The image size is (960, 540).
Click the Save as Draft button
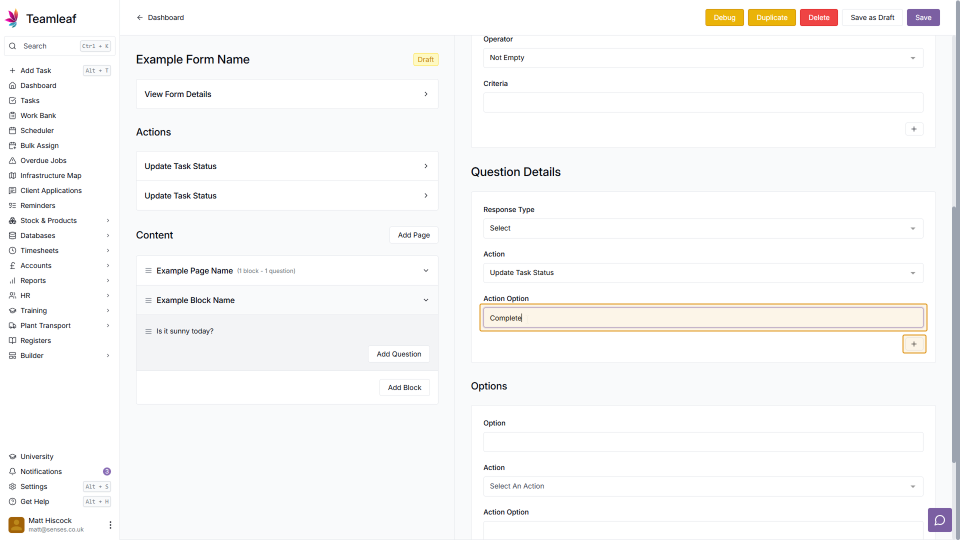(x=872, y=17)
